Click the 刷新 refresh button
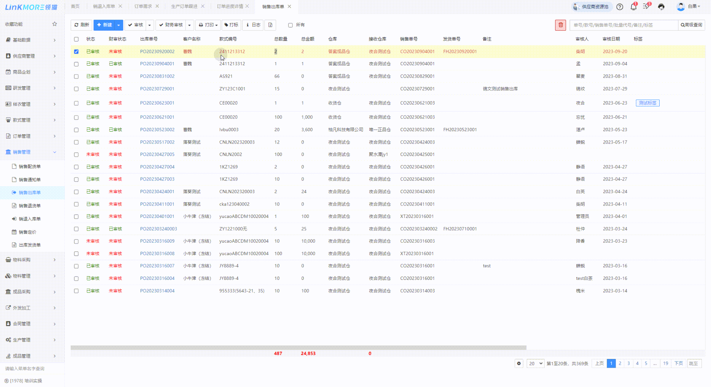The image size is (711, 387). point(82,25)
